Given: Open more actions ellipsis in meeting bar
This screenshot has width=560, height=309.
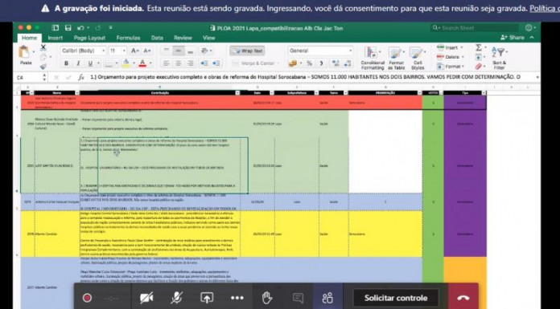Looking at the screenshot, I should click(237, 298).
